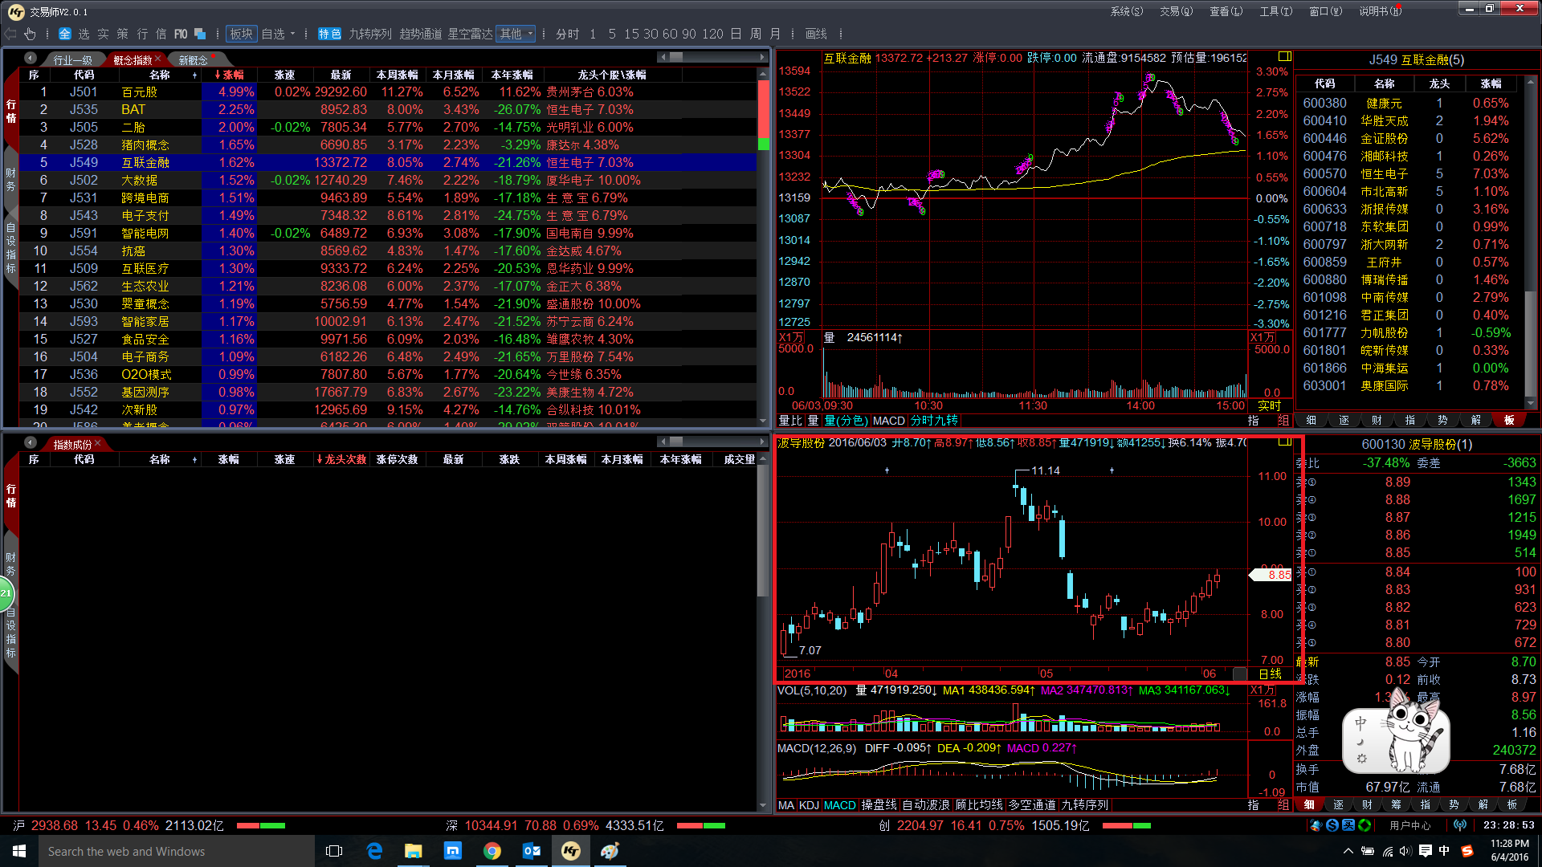Click the blue '全' toolbar icon
Image resolution: width=1542 pixels, height=867 pixels.
(65, 34)
